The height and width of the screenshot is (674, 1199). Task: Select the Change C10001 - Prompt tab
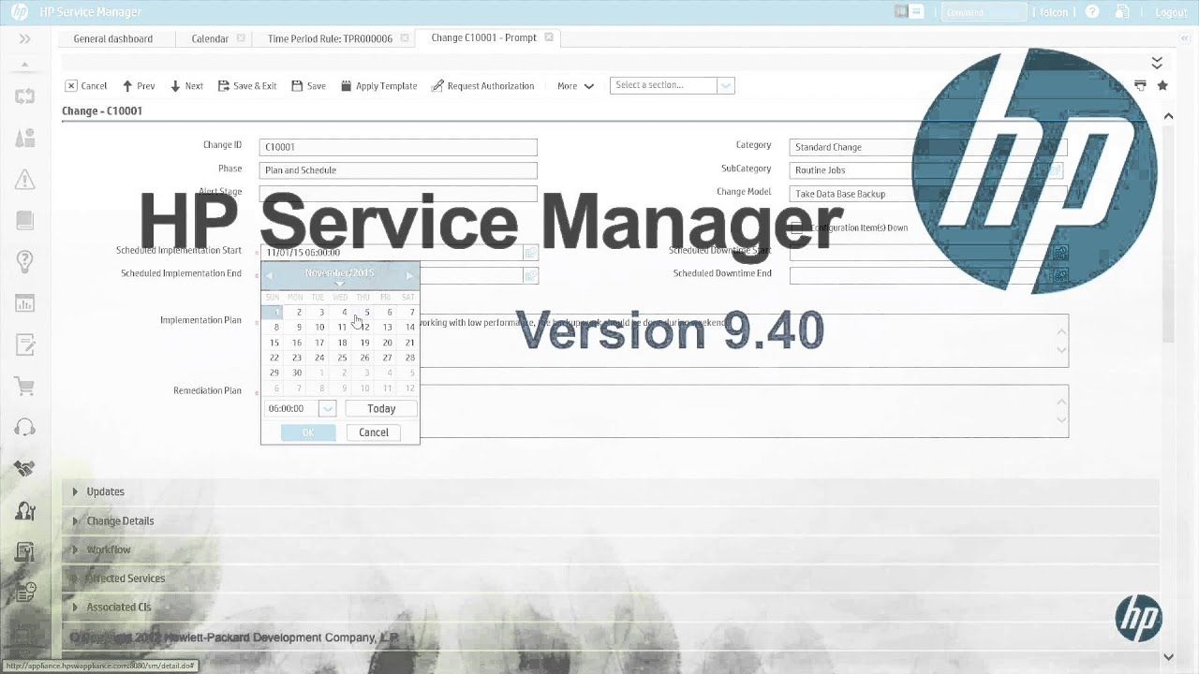pyautogui.click(x=483, y=37)
